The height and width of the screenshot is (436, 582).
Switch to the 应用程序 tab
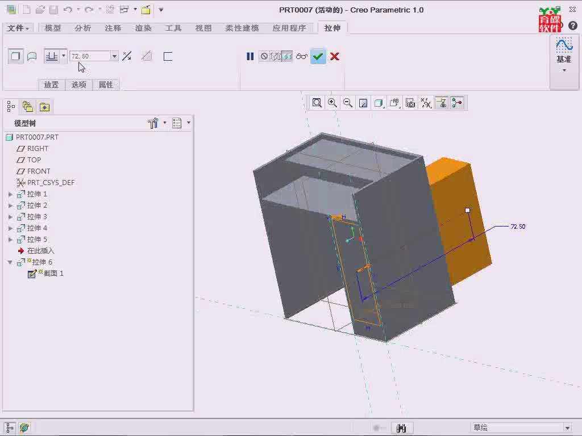click(289, 28)
